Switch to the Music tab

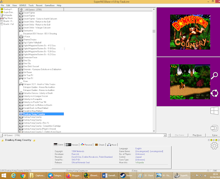[112, 145]
